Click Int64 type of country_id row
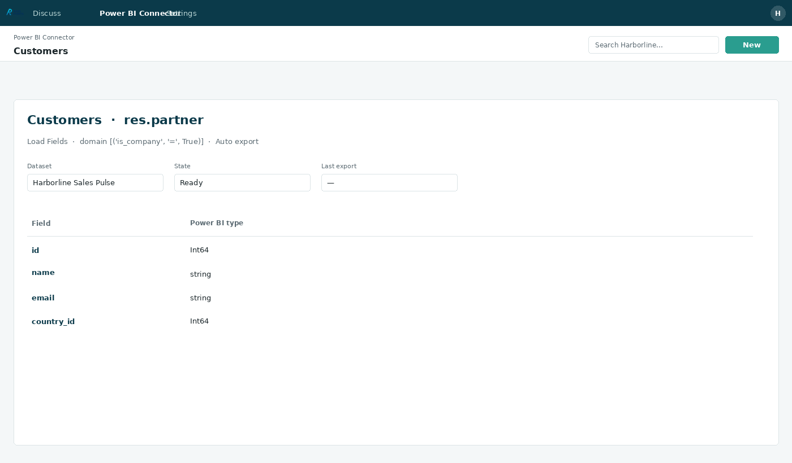Viewport: 792px width, 463px height. (x=199, y=321)
